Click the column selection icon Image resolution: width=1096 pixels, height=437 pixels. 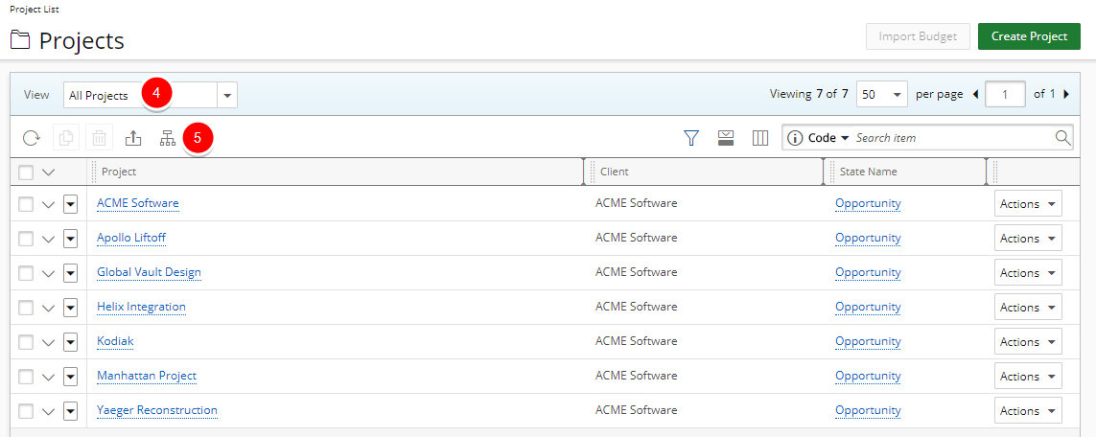coord(760,138)
